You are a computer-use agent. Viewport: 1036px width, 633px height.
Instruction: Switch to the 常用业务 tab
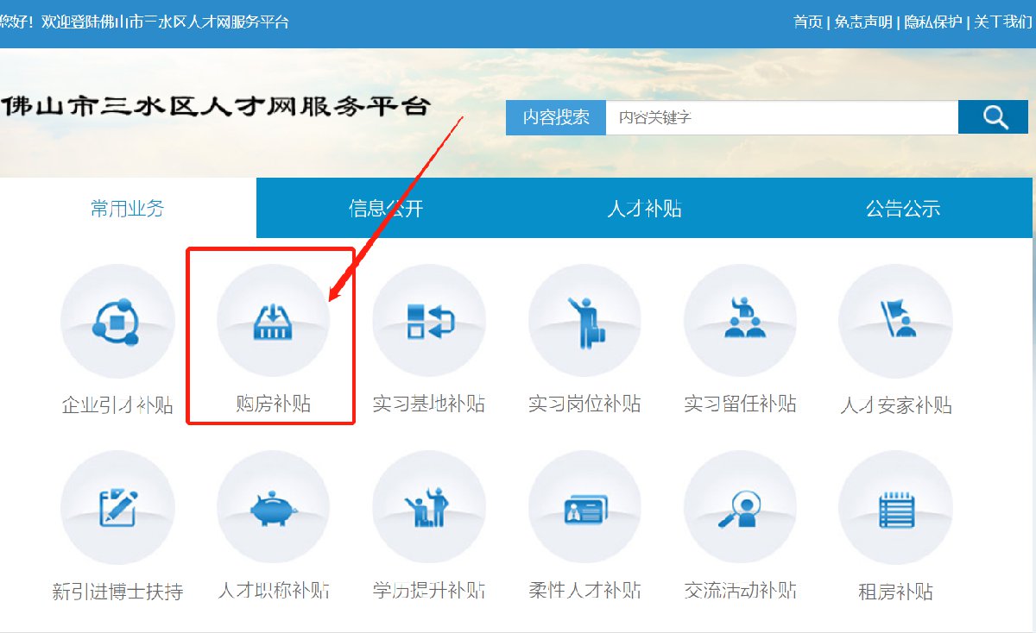[x=128, y=208]
